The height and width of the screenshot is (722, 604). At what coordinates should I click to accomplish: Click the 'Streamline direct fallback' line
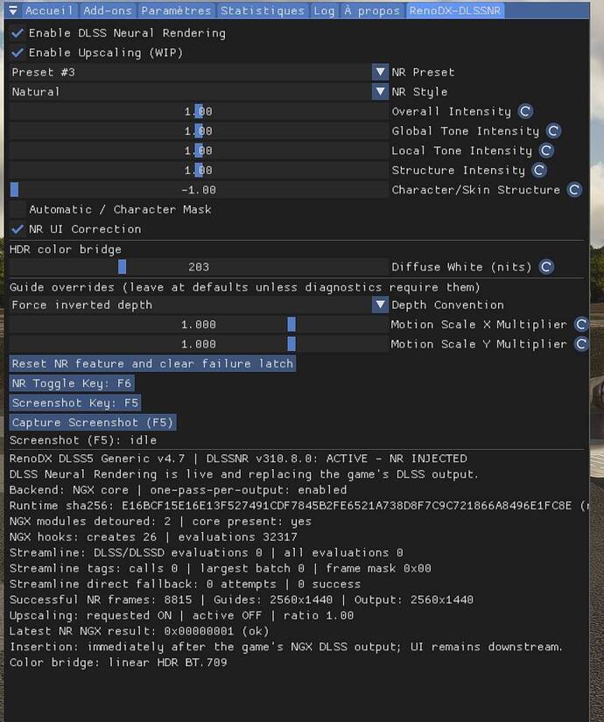click(x=185, y=584)
